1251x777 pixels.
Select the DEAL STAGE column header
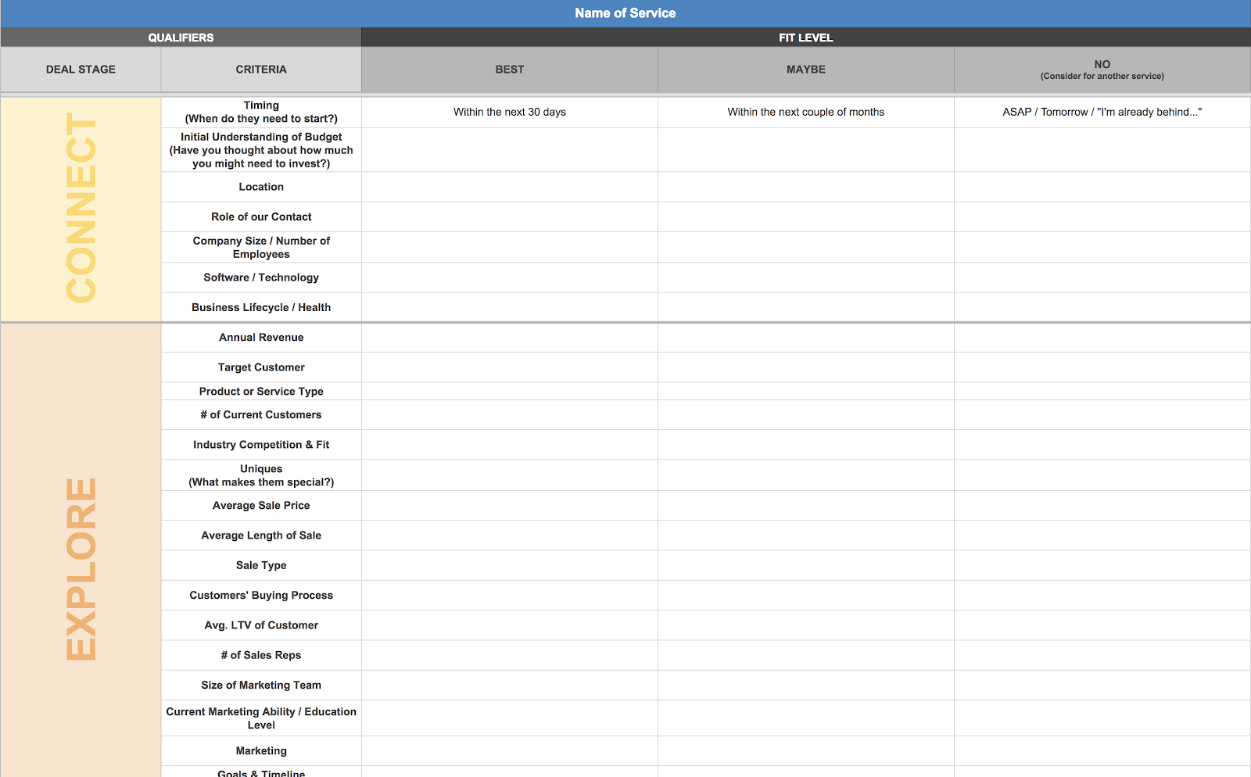point(81,70)
